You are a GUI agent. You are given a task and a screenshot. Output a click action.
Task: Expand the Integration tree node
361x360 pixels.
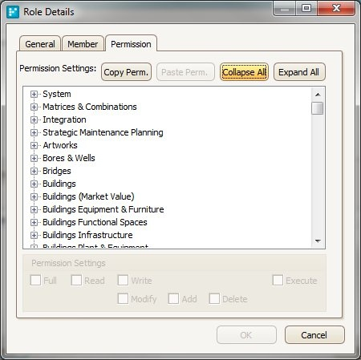point(34,119)
